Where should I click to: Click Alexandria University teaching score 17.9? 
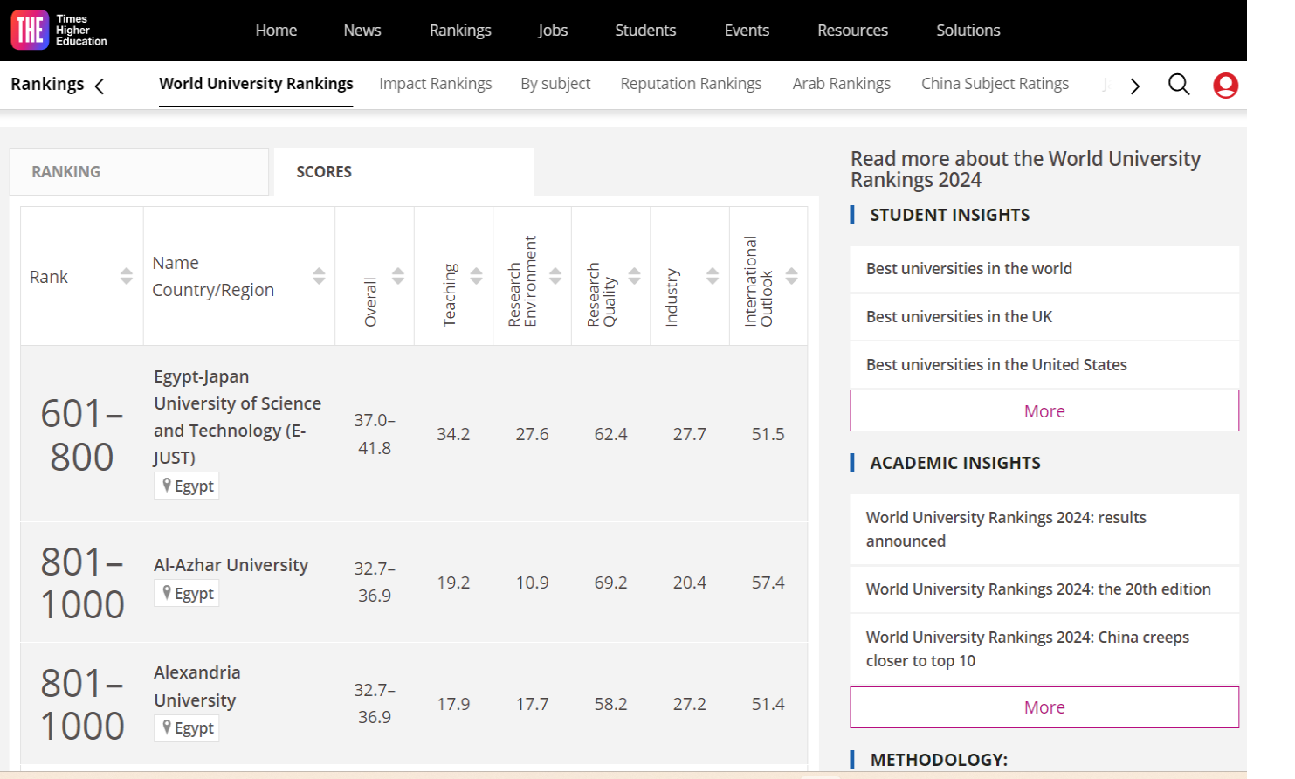(453, 704)
